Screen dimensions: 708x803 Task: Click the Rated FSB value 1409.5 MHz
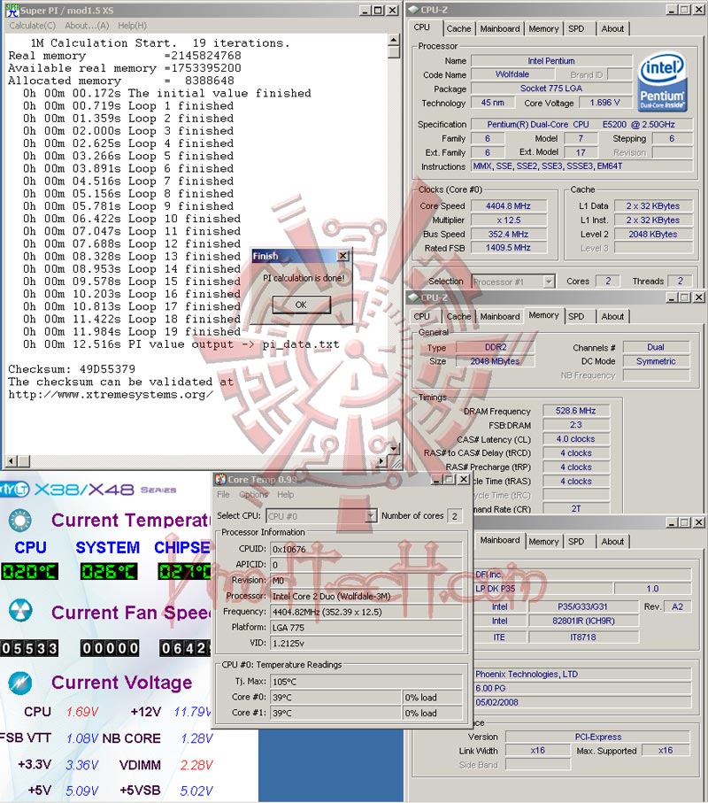pos(508,247)
